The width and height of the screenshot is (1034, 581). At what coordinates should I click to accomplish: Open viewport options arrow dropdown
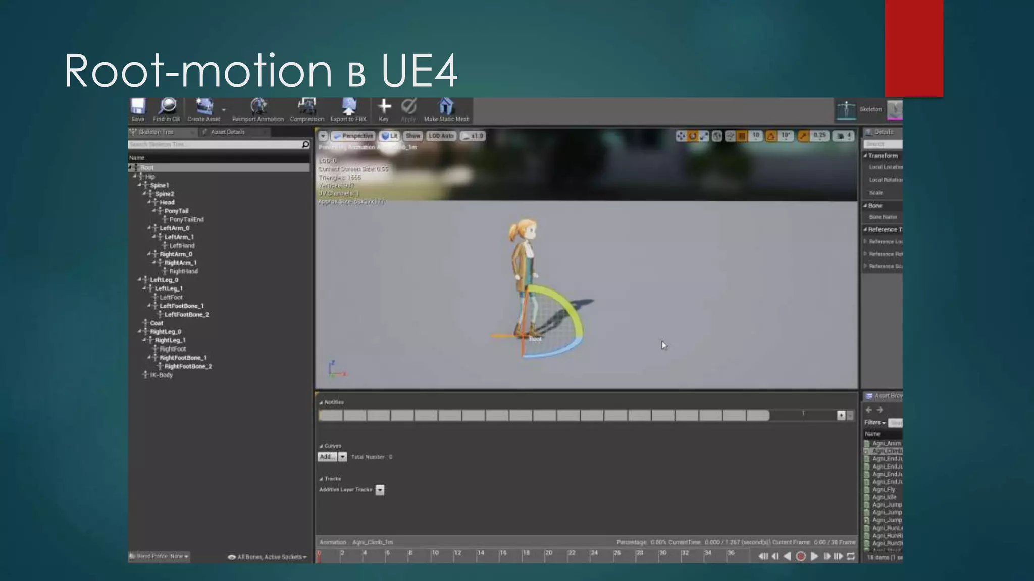coord(323,136)
